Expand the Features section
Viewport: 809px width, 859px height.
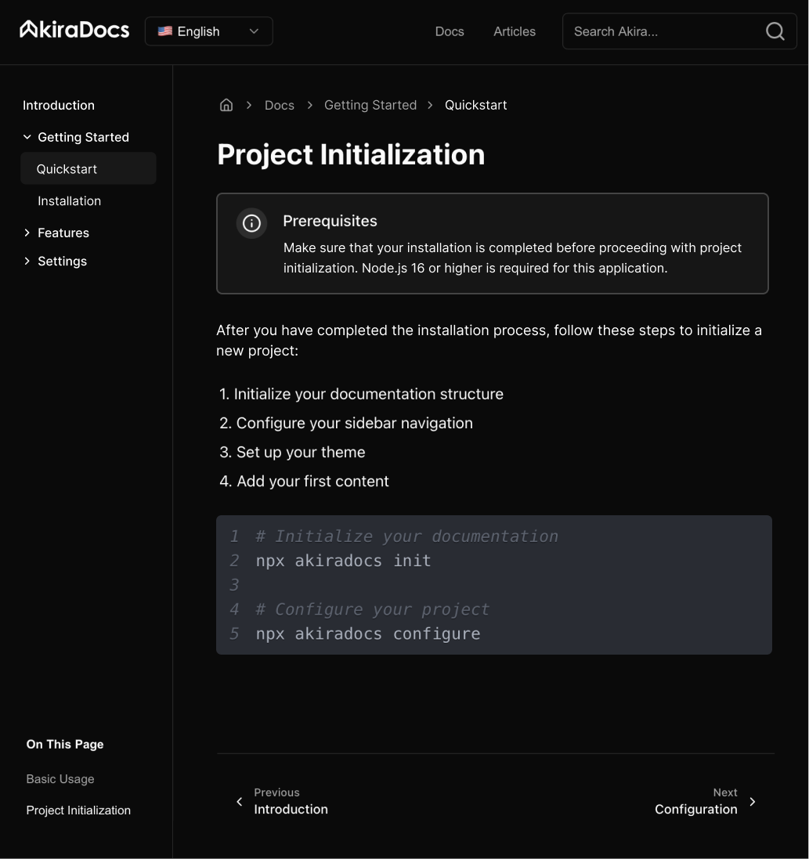(x=27, y=232)
